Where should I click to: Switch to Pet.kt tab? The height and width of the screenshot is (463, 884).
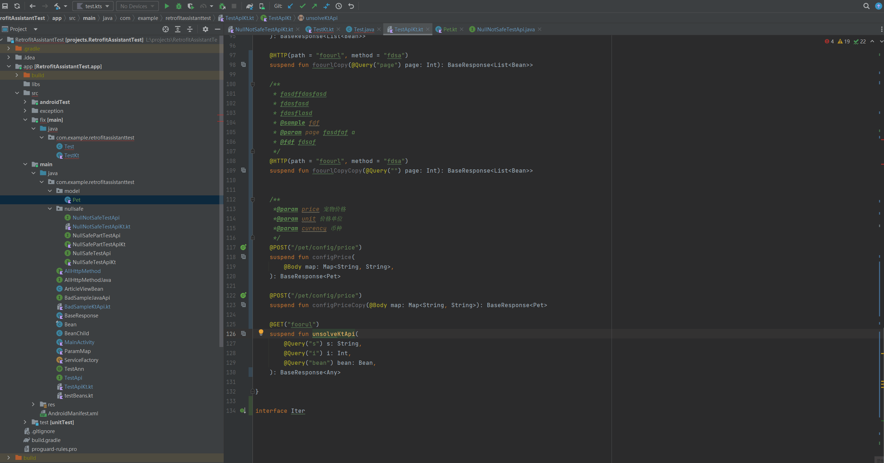[450, 29]
